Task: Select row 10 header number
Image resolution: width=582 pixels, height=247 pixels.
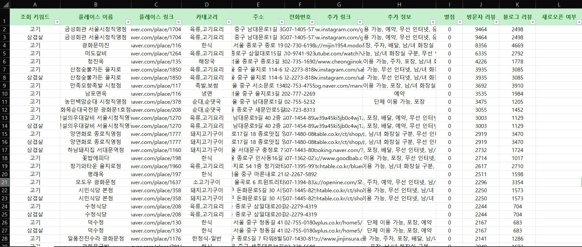Action: click(x=5, y=94)
